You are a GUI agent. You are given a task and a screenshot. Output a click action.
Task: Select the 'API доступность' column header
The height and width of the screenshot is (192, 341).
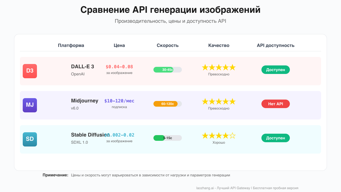[276, 45]
